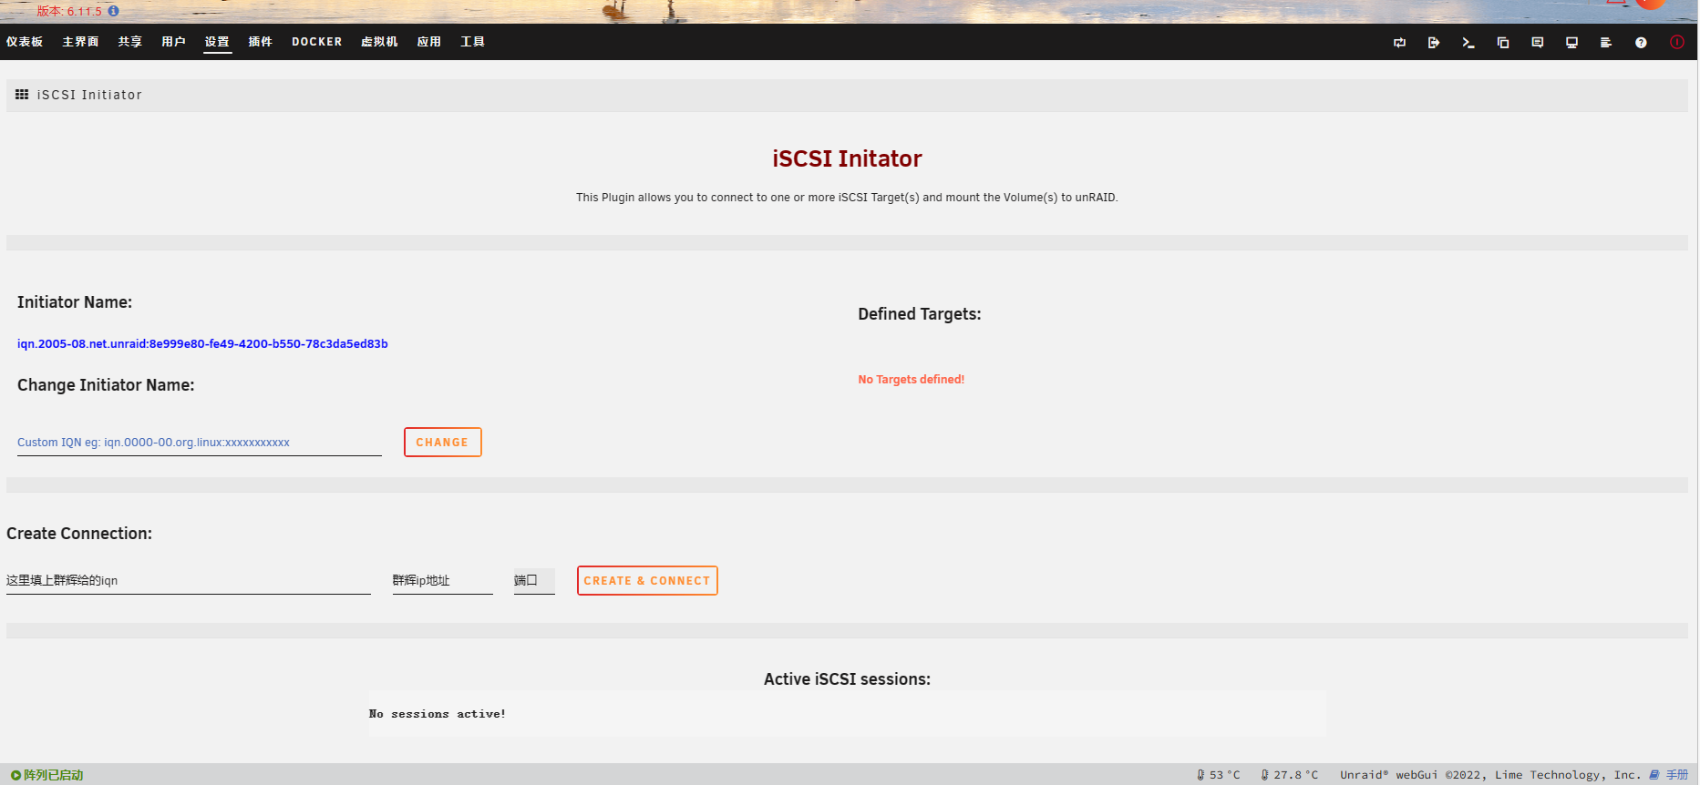
Task: Click the feedback speech bubble icon
Action: click(x=1538, y=43)
